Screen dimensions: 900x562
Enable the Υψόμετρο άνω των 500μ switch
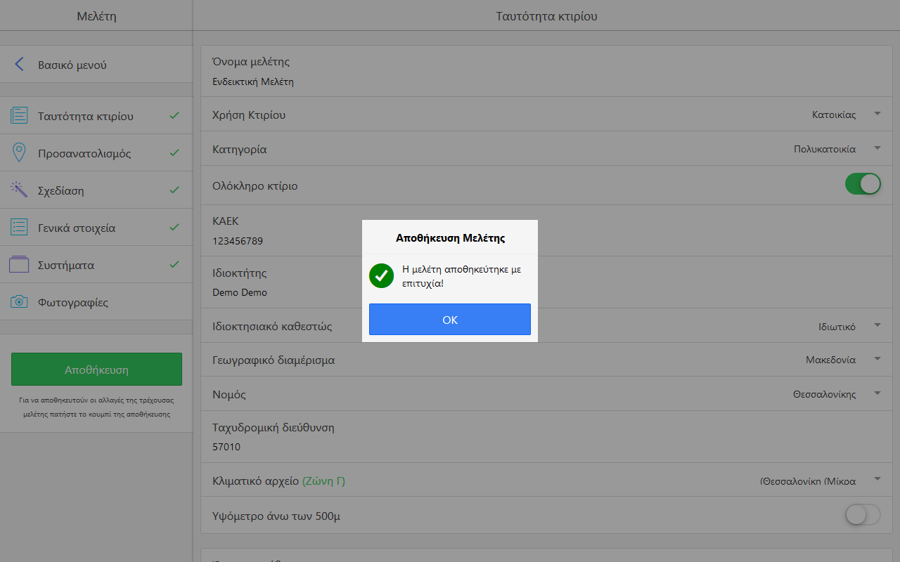pos(863,515)
